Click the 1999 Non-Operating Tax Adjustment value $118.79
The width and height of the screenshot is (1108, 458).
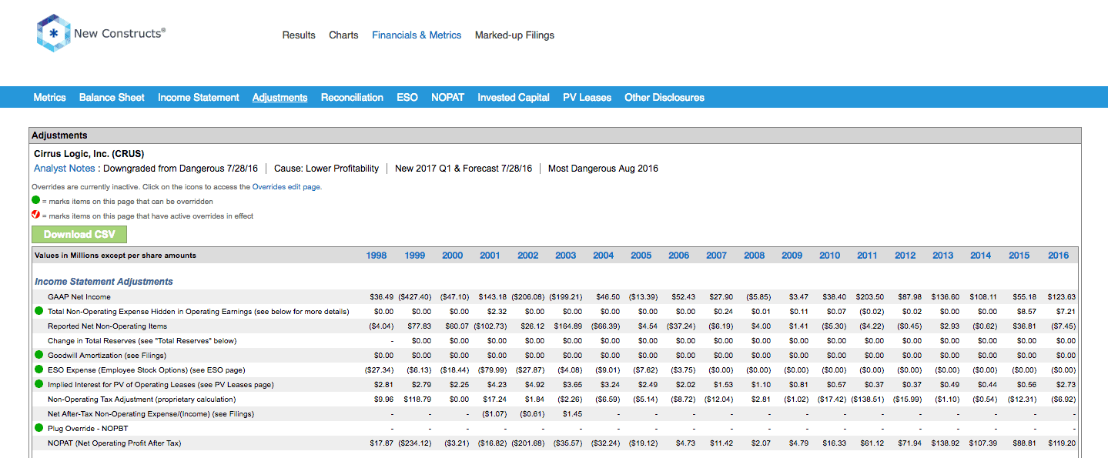tap(417, 399)
